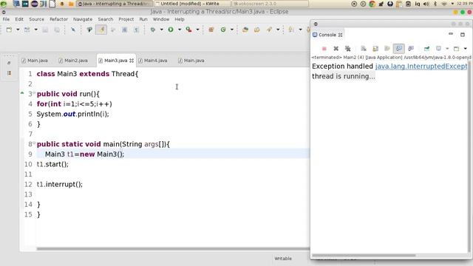Click the horizontal scrollbar of the editor
This screenshot has height=266, width=473.
coord(173,249)
